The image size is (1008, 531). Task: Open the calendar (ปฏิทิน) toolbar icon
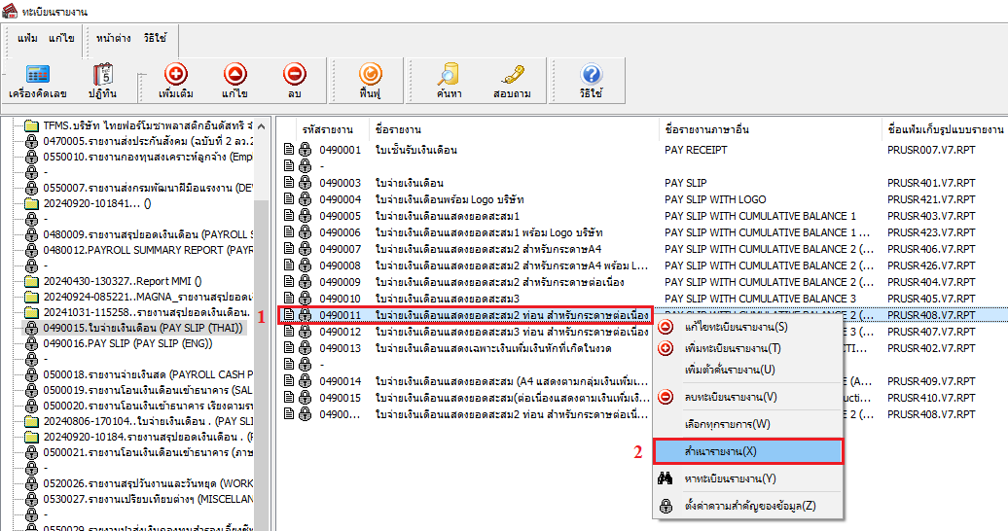[104, 80]
